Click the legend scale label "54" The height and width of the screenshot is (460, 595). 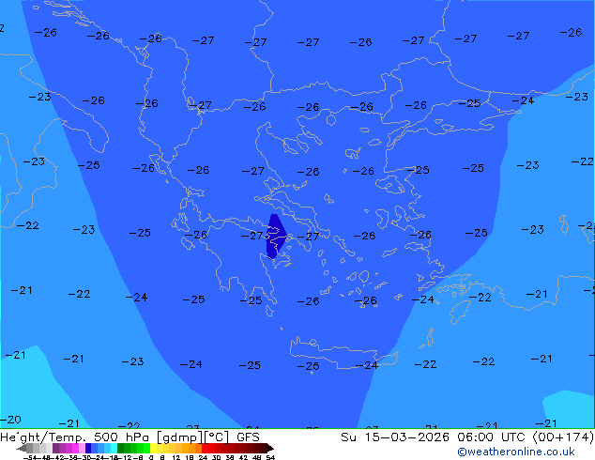tap(270, 458)
